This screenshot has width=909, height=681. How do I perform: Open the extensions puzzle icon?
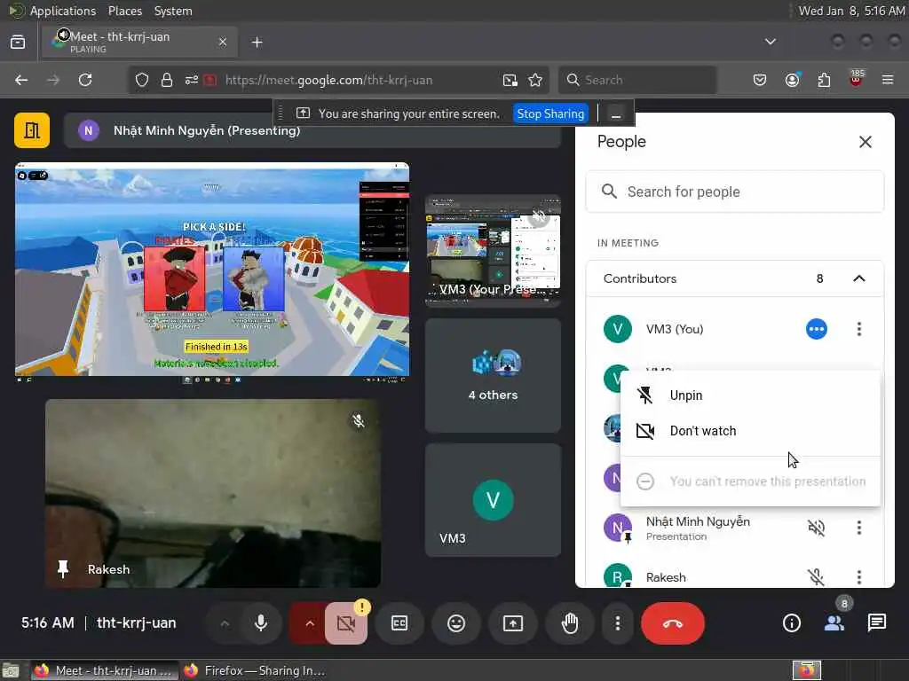click(x=824, y=80)
